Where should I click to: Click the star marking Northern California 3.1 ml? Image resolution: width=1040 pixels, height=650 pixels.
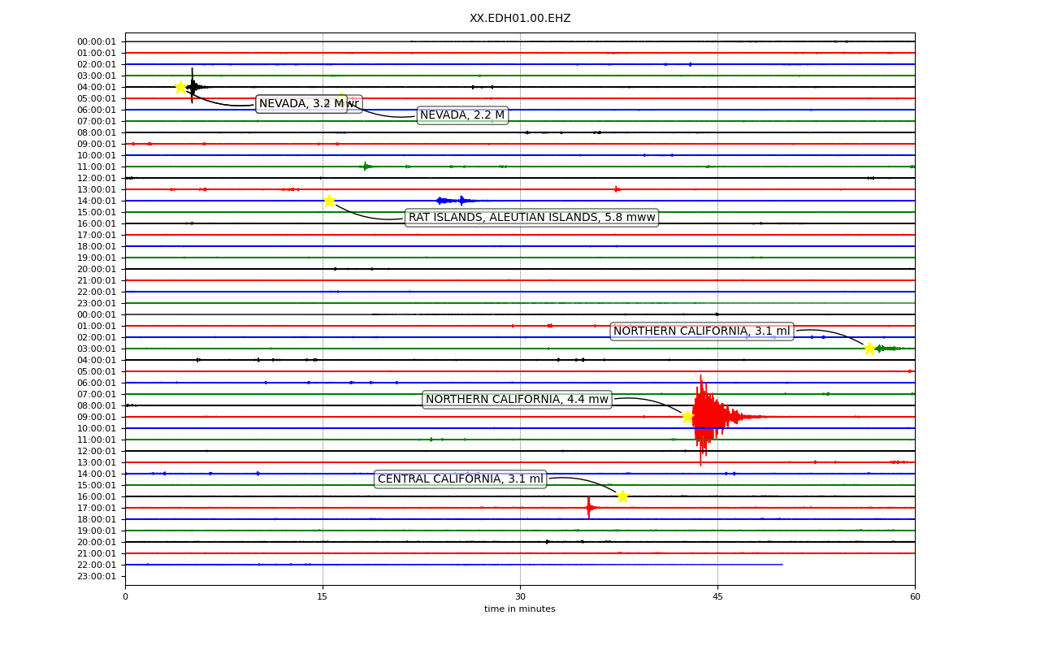click(x=869, y=349)
